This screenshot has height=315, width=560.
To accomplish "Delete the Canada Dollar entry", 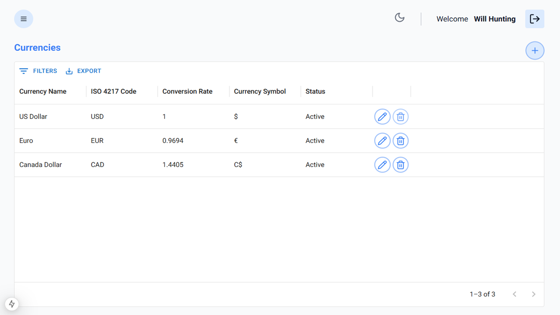I will tap(400, 164).
